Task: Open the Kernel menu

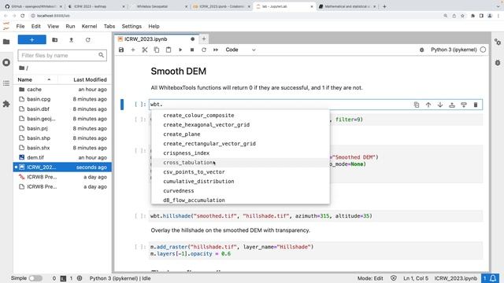Action: tap(89, 26)
